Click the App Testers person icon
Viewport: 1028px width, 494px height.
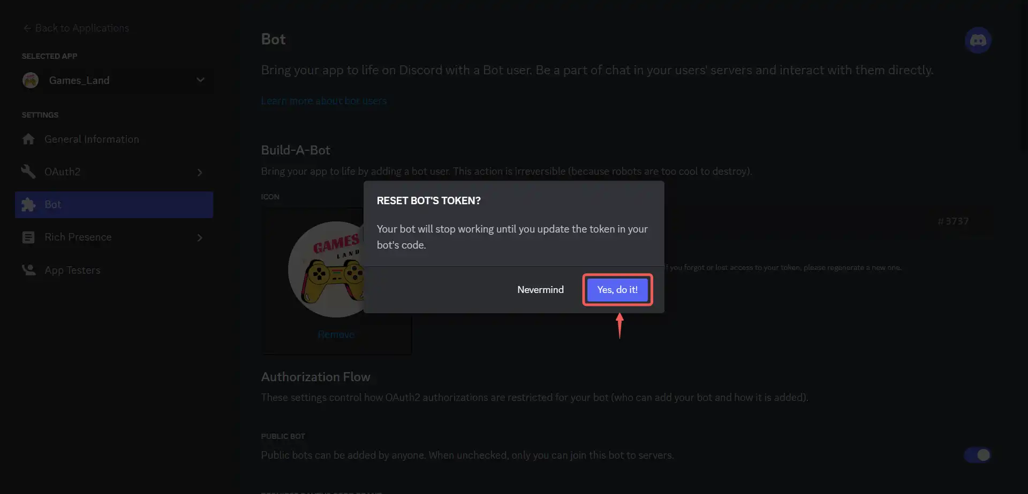[28, 270]
